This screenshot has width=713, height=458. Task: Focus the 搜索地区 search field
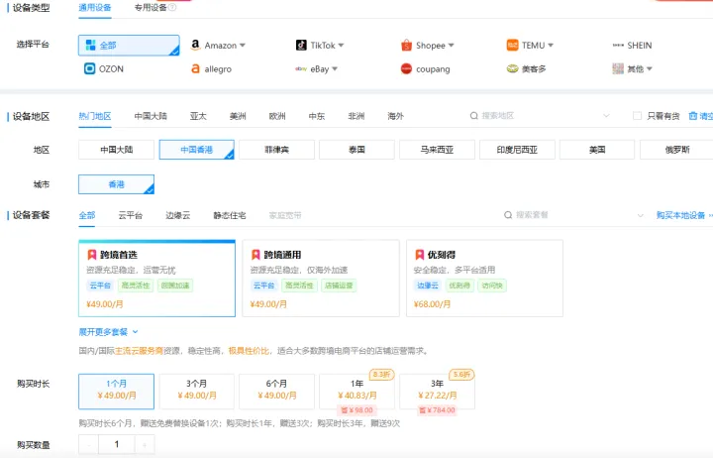click(x=540, y=116)
